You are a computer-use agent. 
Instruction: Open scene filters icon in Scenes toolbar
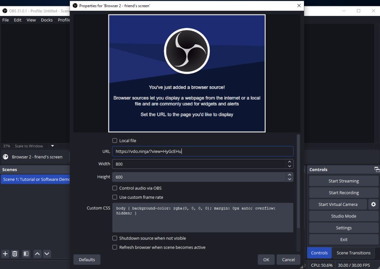coord(26,254)
